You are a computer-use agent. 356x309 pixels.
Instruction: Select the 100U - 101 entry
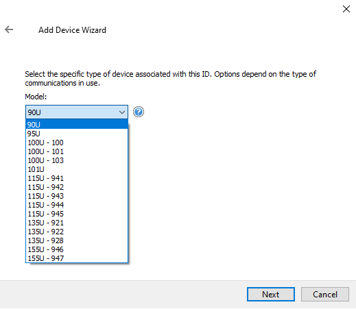click(x=77, y=151)
